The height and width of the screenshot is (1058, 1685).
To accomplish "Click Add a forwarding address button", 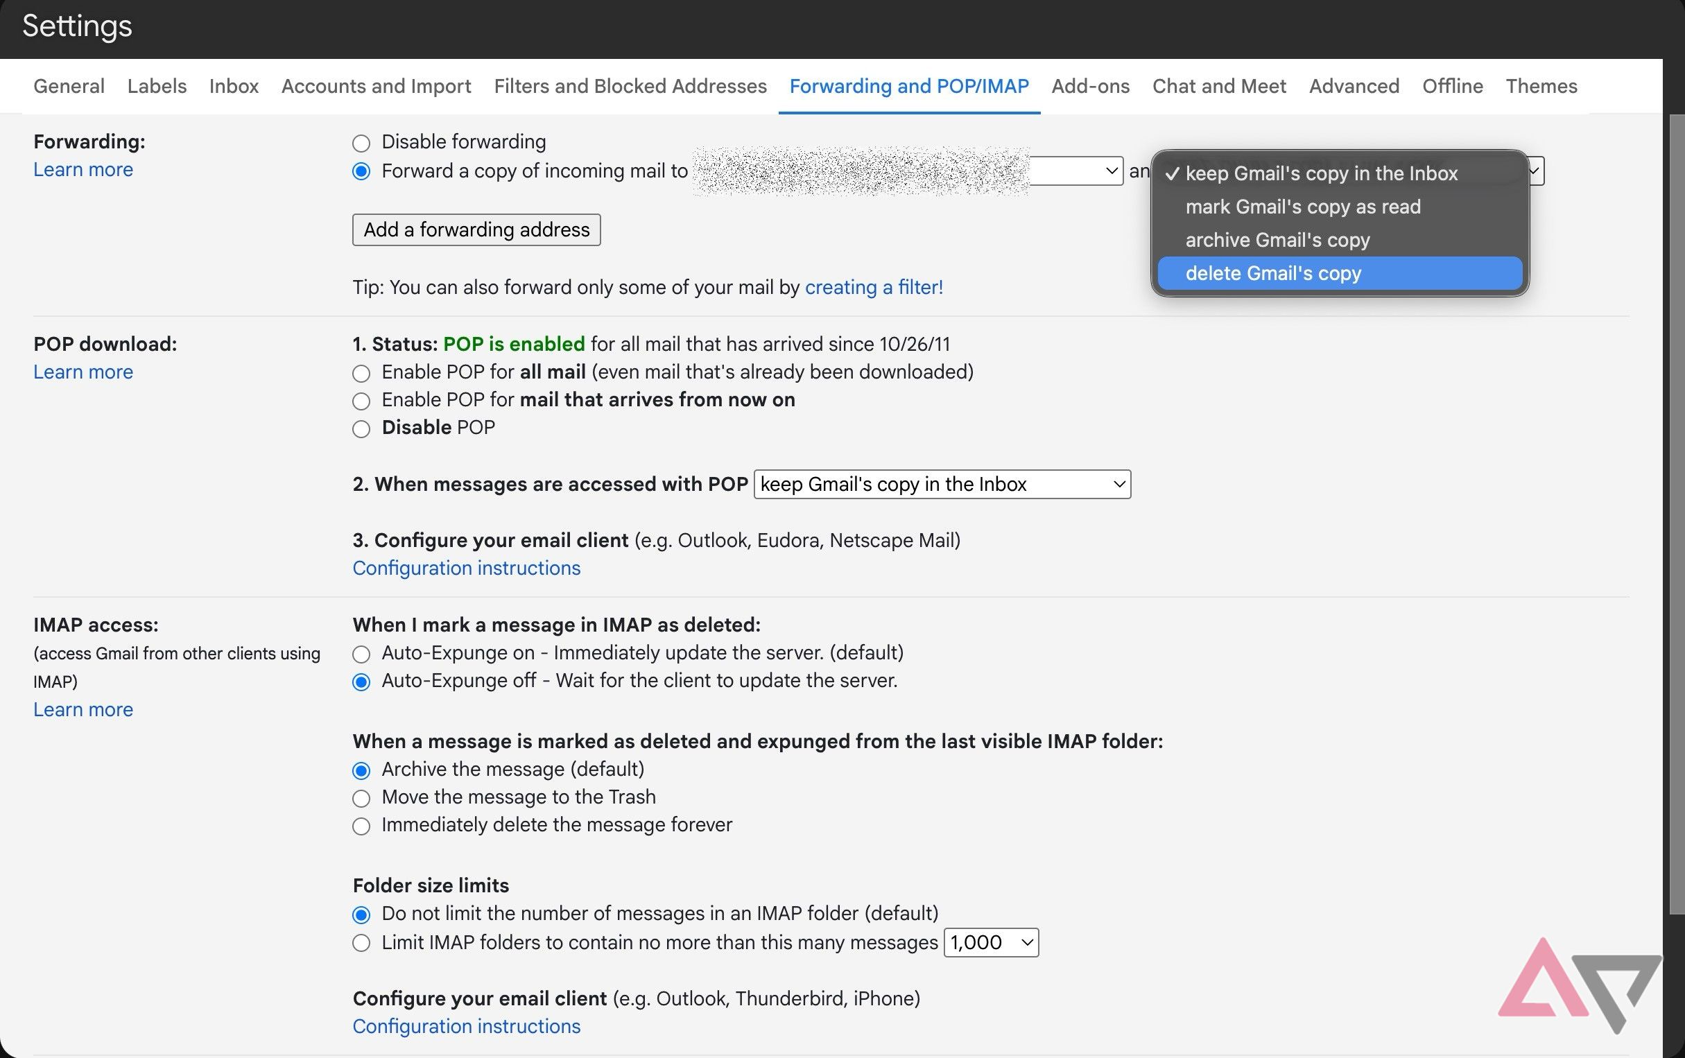I will tap(476, 229).
